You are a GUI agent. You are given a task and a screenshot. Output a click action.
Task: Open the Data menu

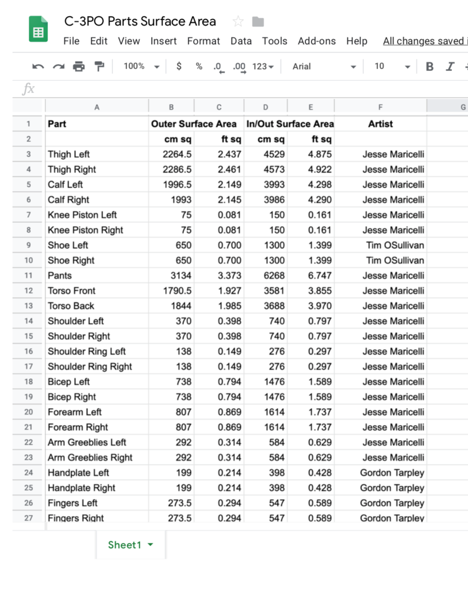tap(241, 41)
